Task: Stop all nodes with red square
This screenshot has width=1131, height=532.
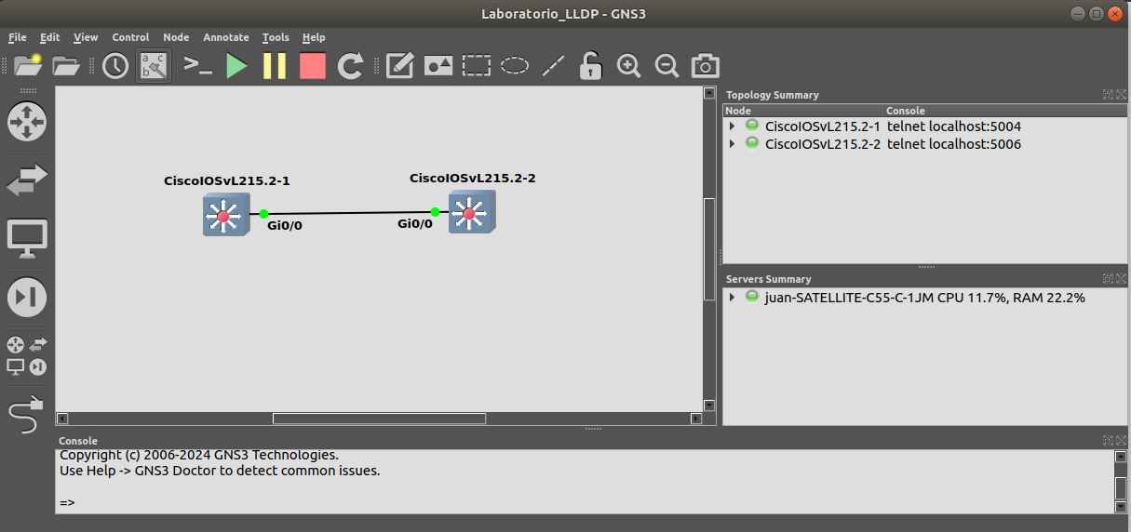Action: [313, 65]
